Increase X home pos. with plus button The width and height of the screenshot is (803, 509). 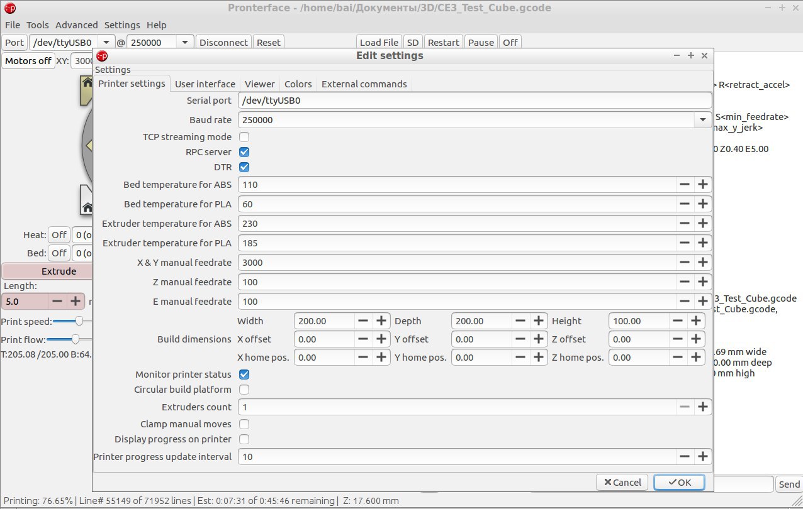pos(381,358)
